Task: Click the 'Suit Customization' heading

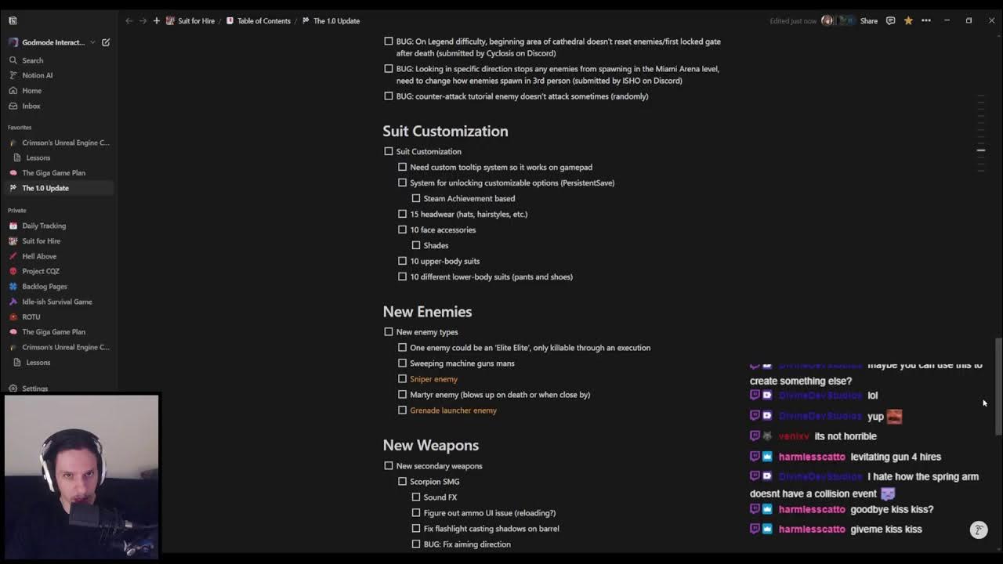Action: coord(445,132)
